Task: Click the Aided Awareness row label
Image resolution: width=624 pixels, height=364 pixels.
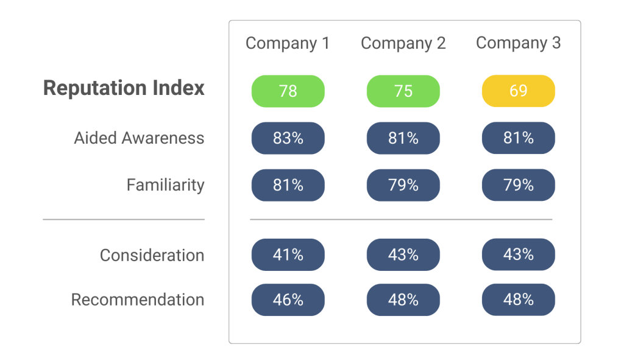Action: click(139, 138)
